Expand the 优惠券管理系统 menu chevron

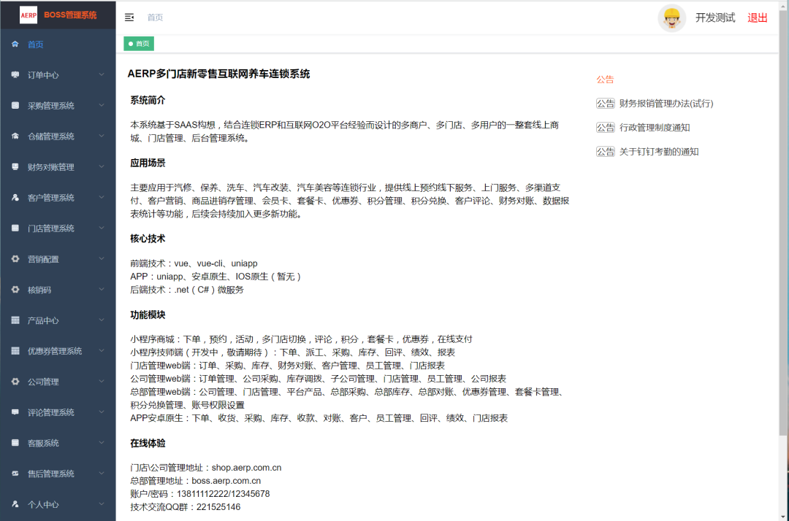click(102, 350)
